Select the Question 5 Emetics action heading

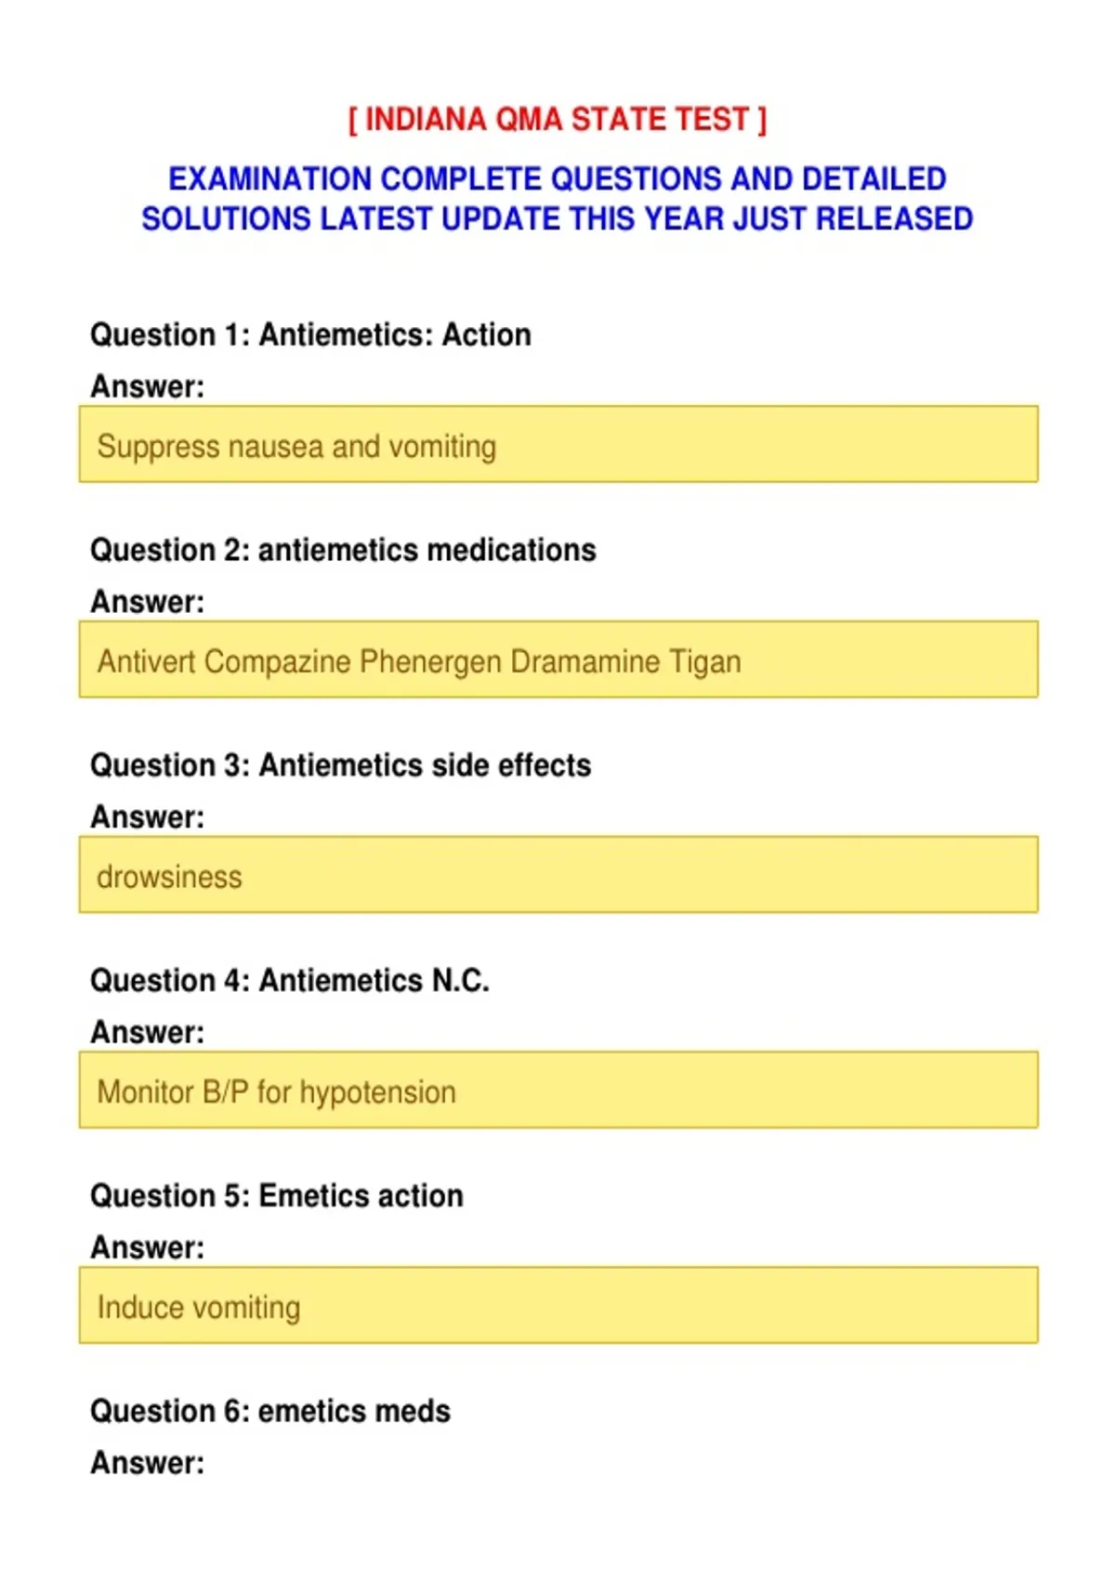276,1196
